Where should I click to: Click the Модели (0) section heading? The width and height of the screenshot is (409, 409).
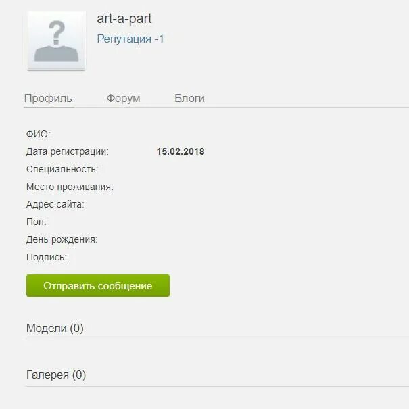click(55, 328)
